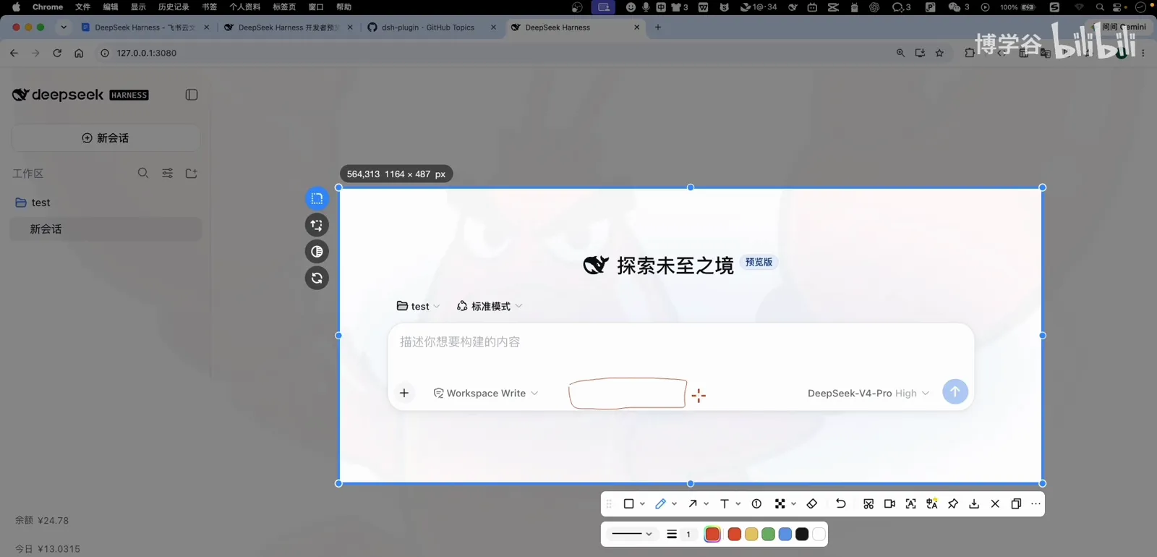Open the 书签 menu

(x=209, y=7)
